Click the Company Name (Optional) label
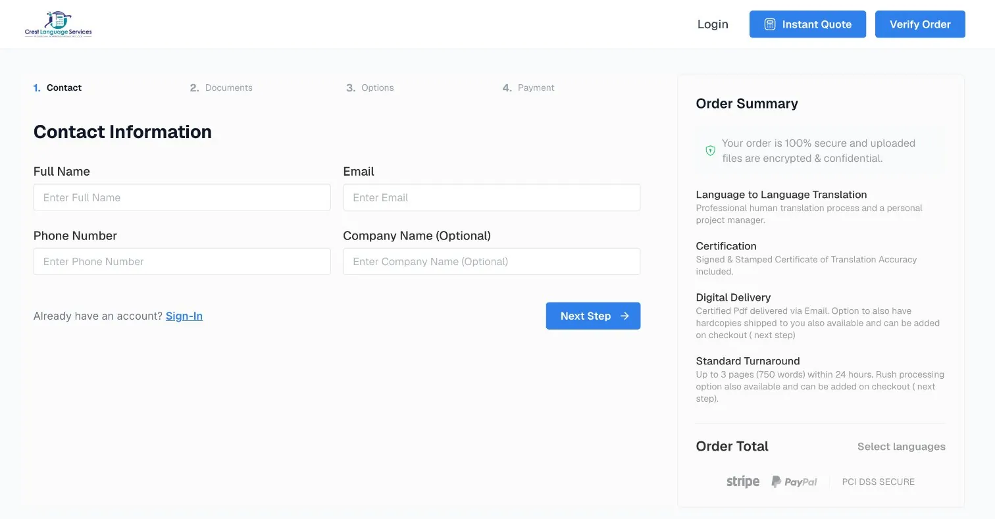The width and height of the screenshot is (995, 519). coord(417,235)
